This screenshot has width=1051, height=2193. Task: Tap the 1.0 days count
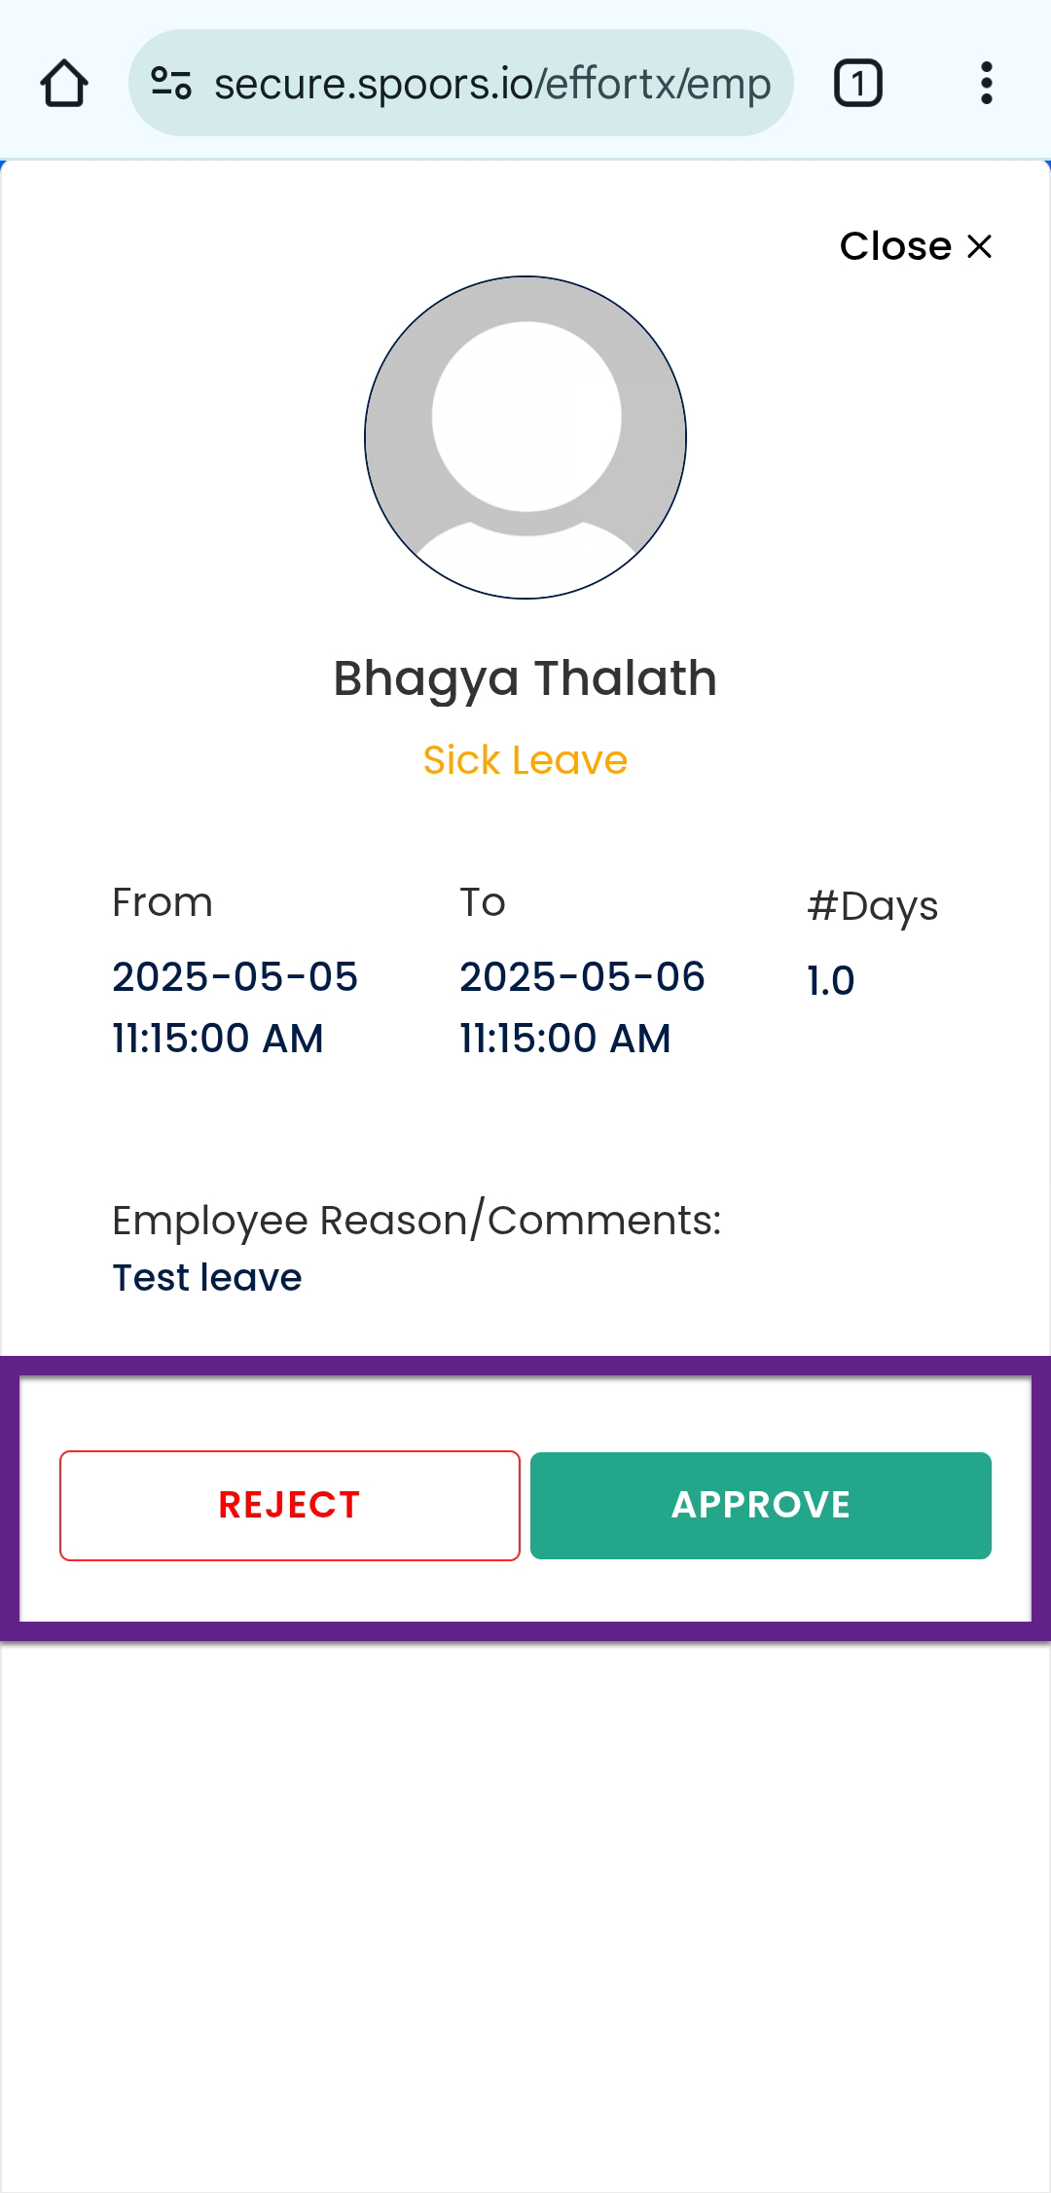830,981
